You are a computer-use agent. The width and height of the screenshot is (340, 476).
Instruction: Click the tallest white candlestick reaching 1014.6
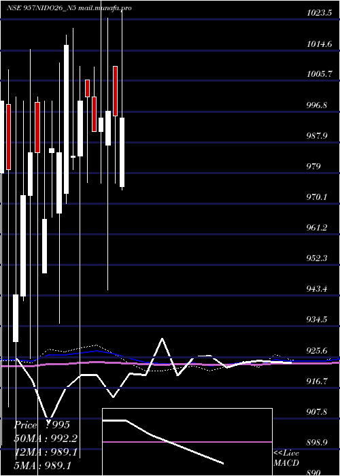[66, 119]
